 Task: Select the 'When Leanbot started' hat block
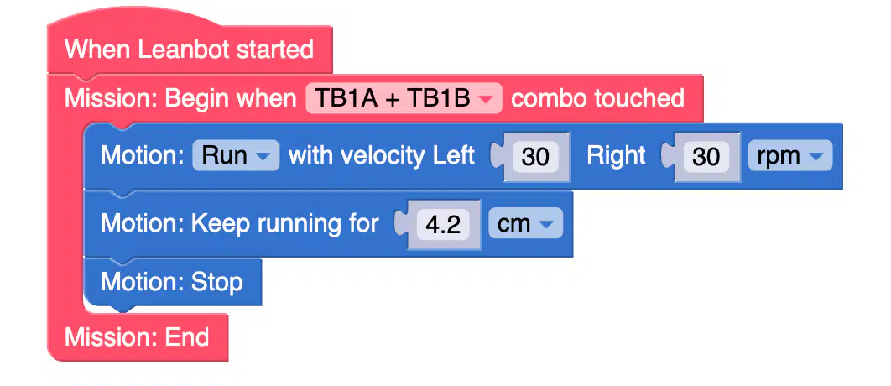[189, 49]
